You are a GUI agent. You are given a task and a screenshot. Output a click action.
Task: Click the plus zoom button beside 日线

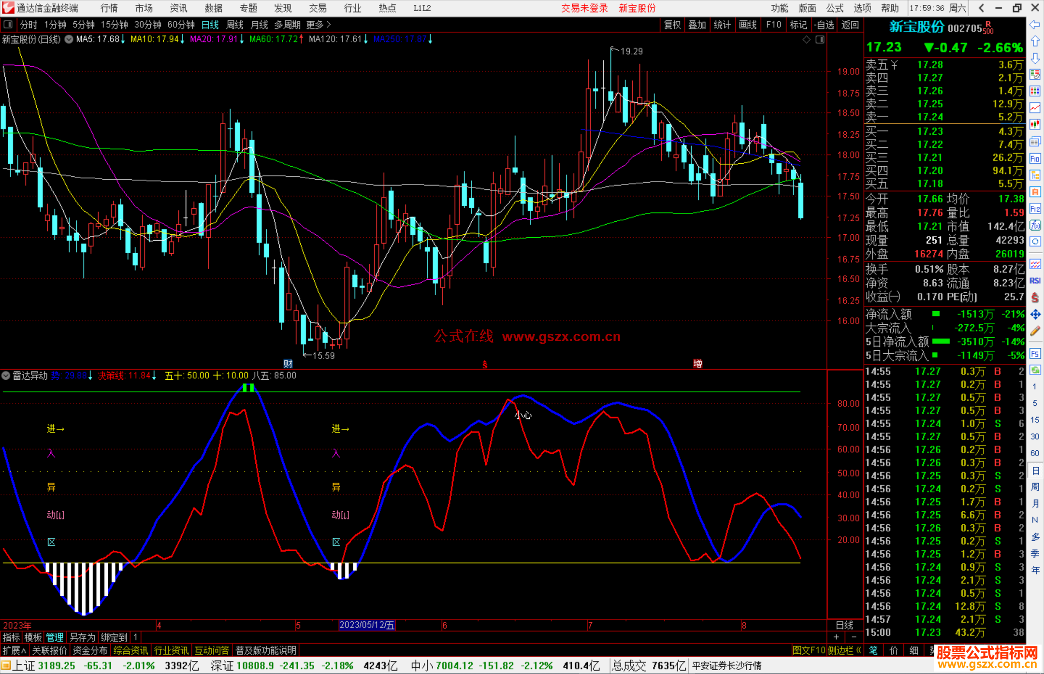[836, 637]
